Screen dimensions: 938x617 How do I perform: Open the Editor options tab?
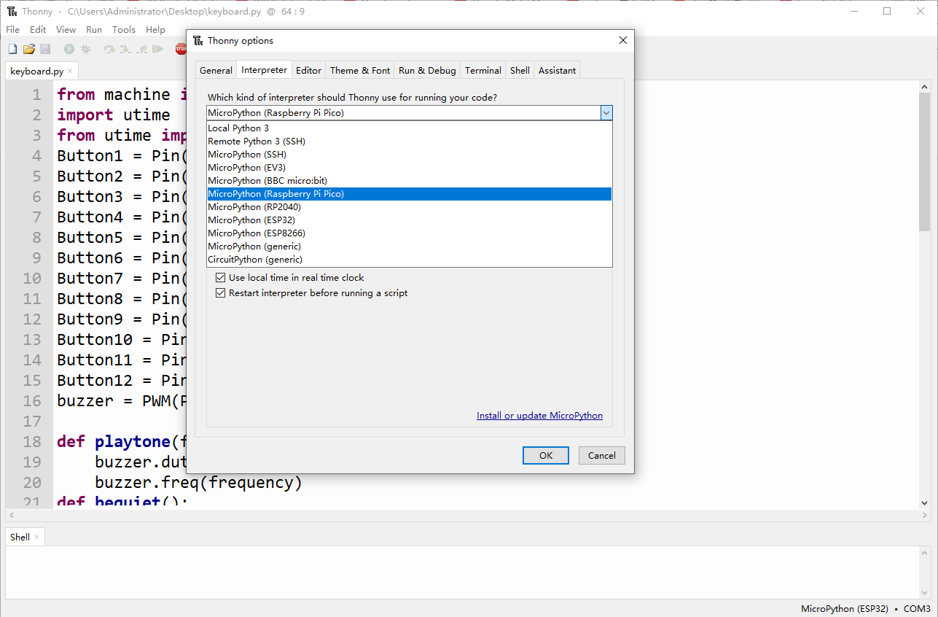(309, 71)
